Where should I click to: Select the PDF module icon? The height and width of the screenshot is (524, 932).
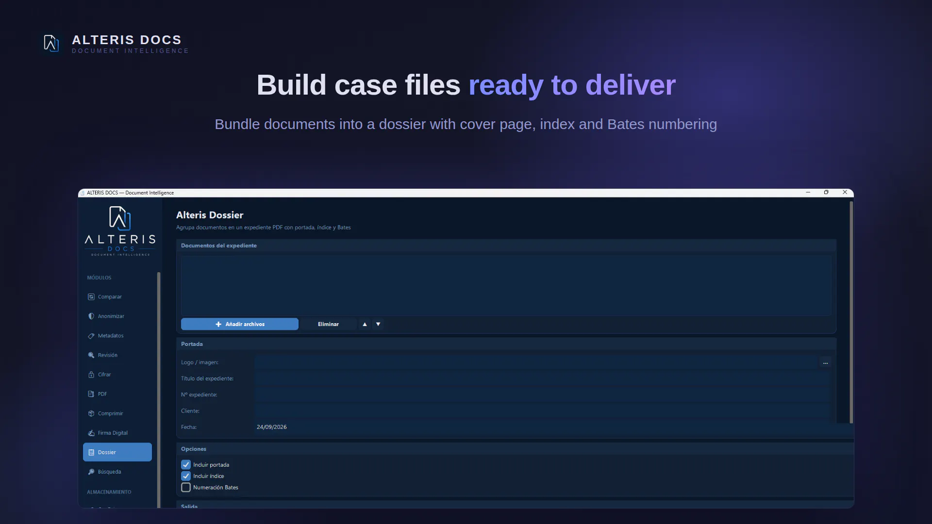coord(91,394)
